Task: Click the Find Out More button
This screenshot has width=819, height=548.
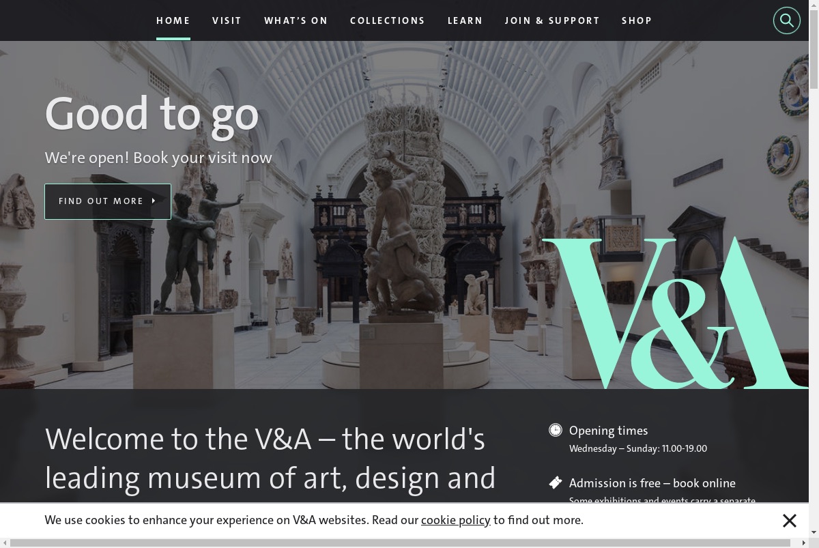Action: pyautogui.click(x=108, y=201)
